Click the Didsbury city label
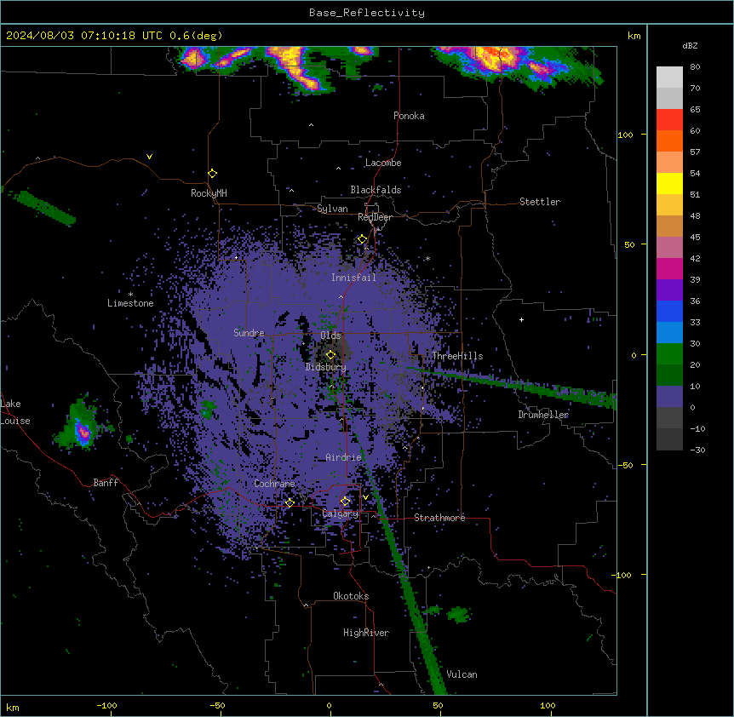734x717 pixels. [326, 367]
